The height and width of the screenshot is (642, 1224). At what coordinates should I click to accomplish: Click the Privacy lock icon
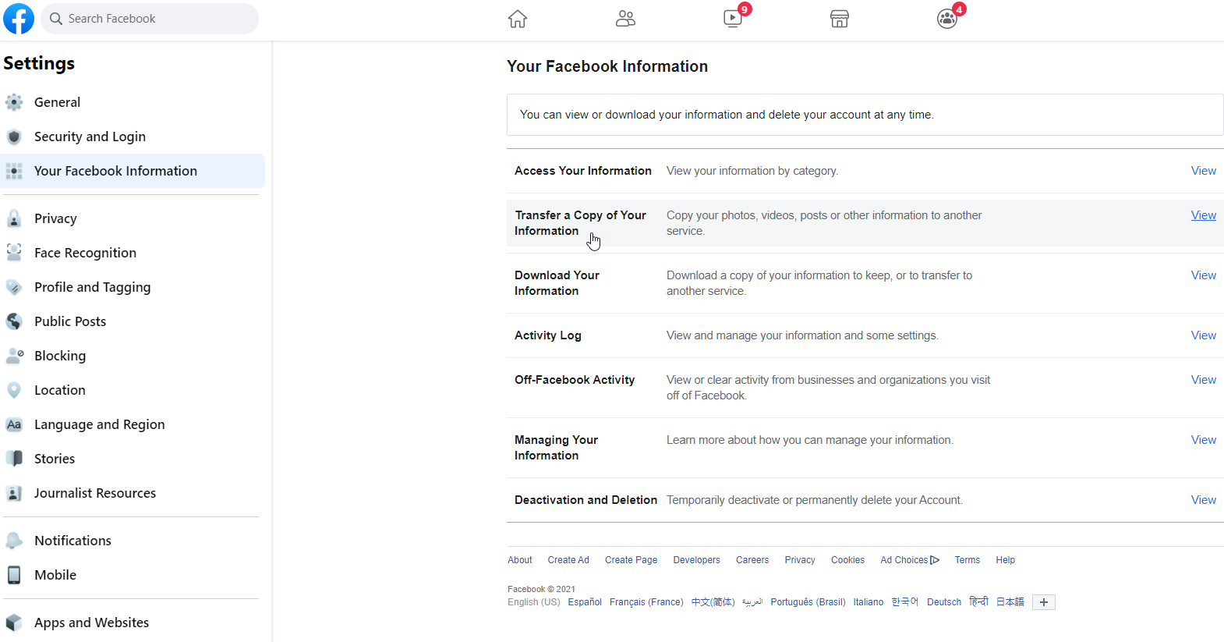14,218
